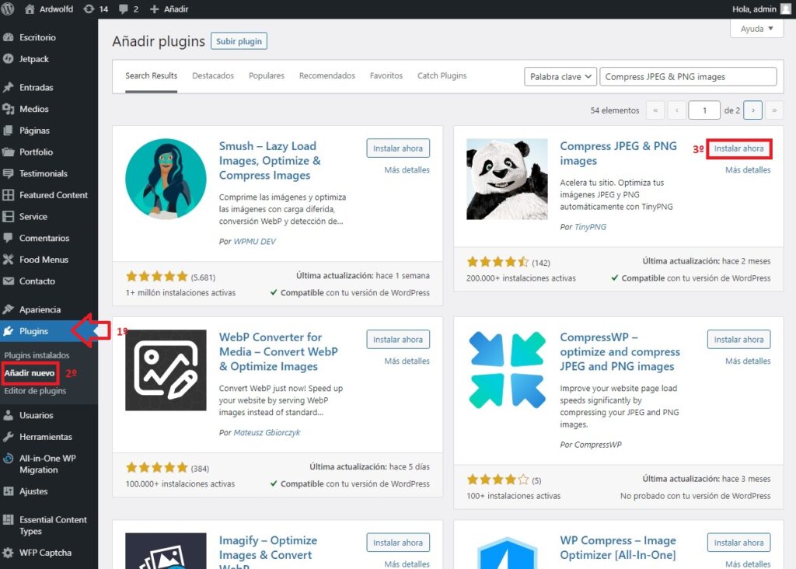The height and width of the screenshot is (569, 796).
Task: Click the current page number field
Action: [x=704, y=110]
